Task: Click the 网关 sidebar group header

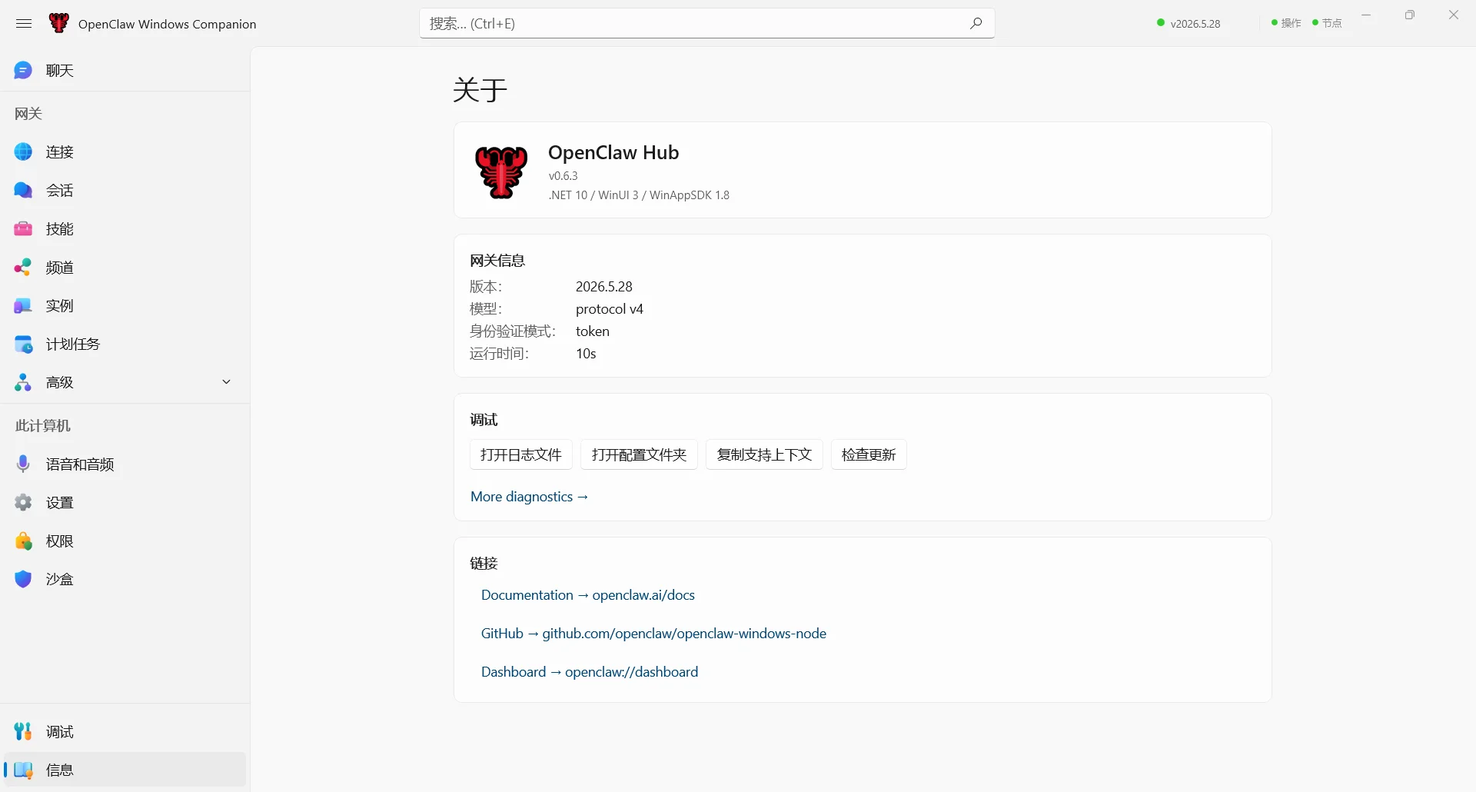Action: coord(28,114)
